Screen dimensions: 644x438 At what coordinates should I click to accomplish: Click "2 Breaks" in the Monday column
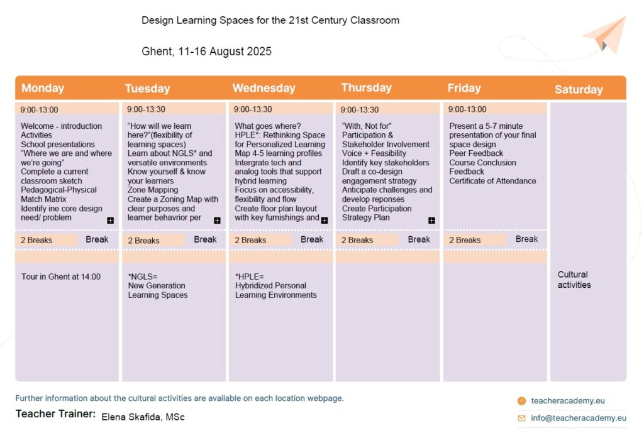point(37,240)
